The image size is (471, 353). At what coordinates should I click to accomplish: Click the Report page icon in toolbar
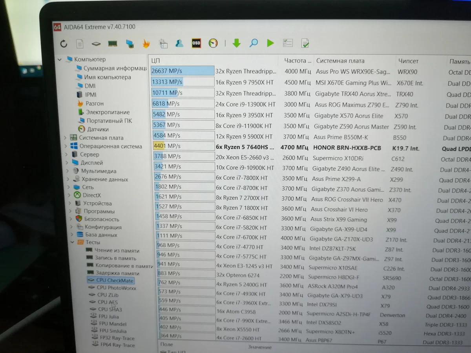80,44
